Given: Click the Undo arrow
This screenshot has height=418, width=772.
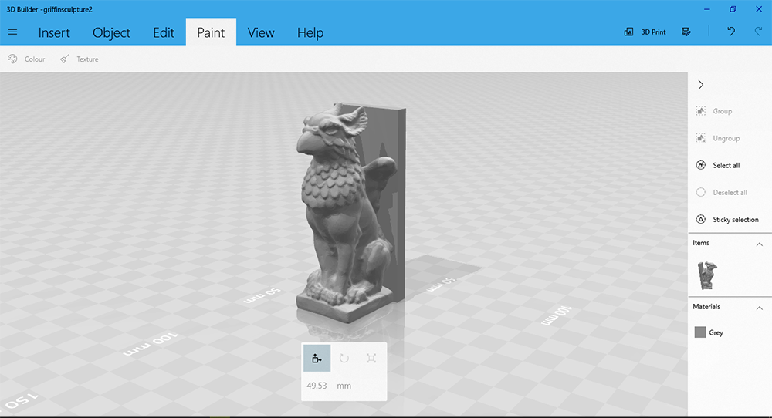Looking at the screenshot, I should click(731, 32).
